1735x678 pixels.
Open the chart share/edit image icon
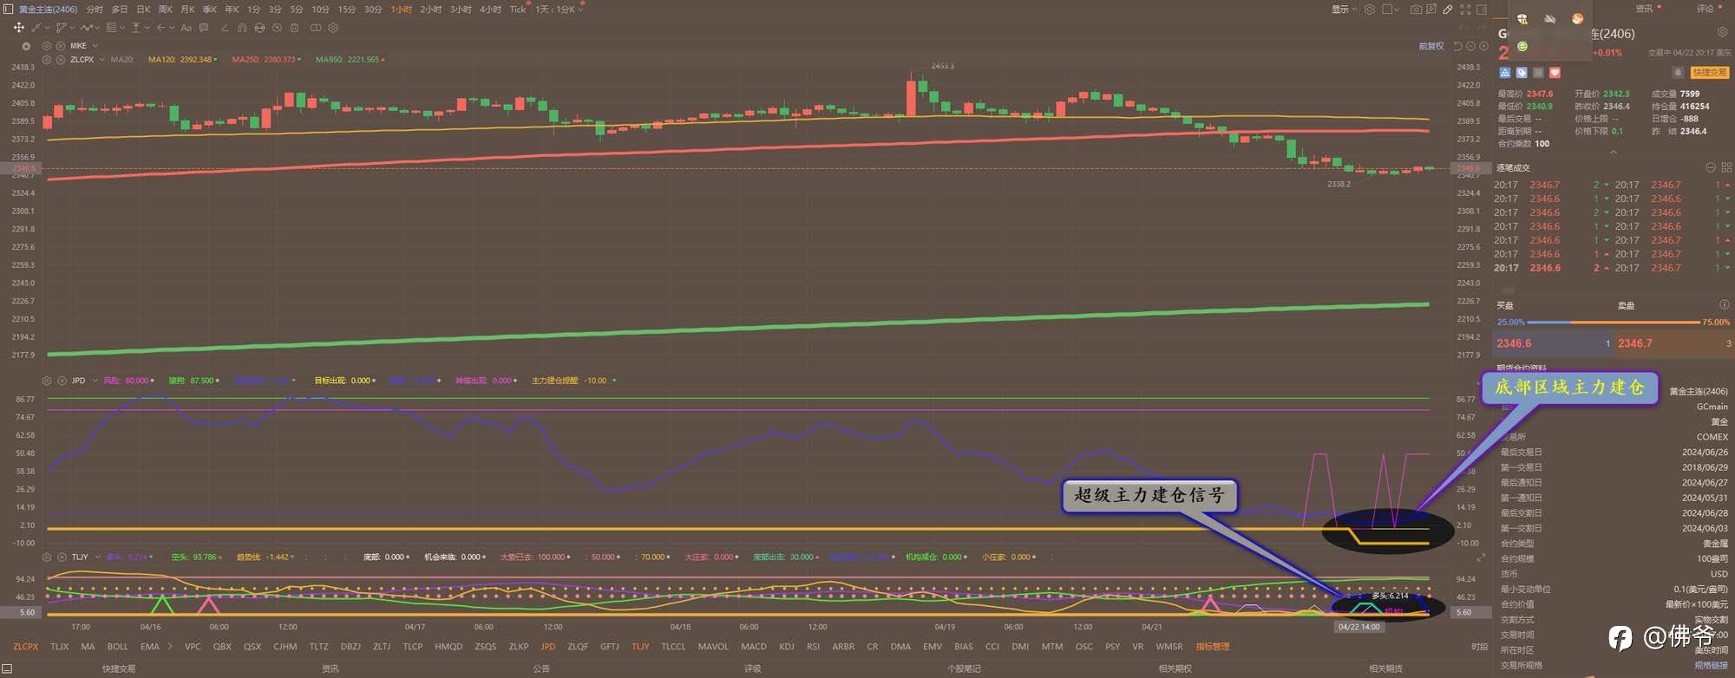[1431, 10]
